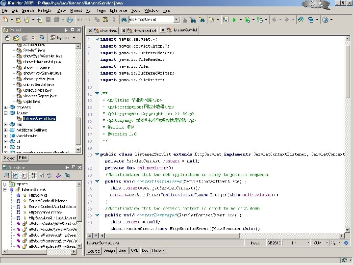Click the New file toolbar icon

(5, 20)
